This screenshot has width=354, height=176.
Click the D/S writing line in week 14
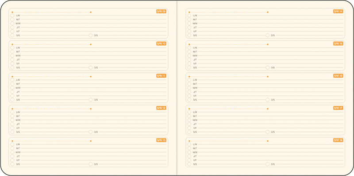[309, 35]
